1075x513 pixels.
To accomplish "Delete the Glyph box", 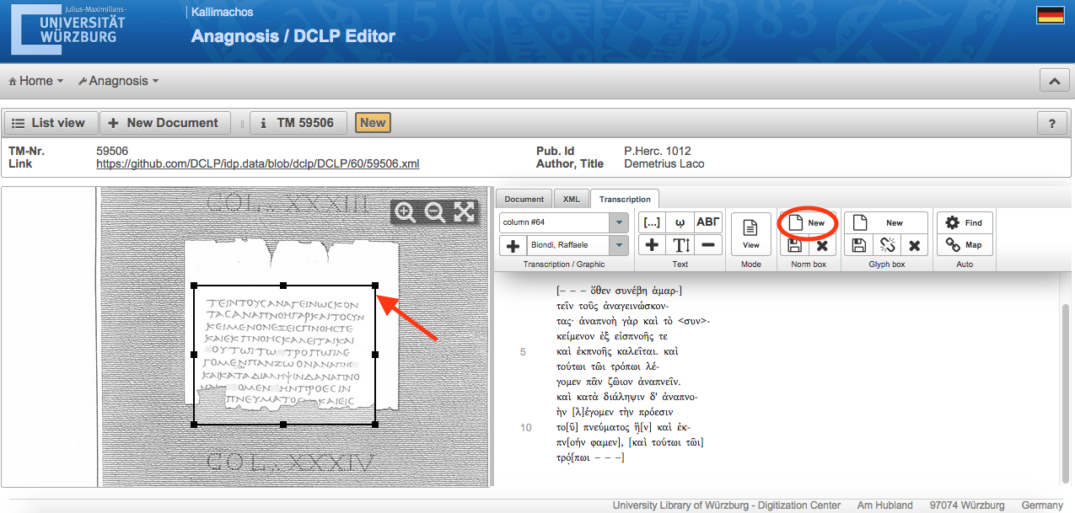I will click(914, 246).
